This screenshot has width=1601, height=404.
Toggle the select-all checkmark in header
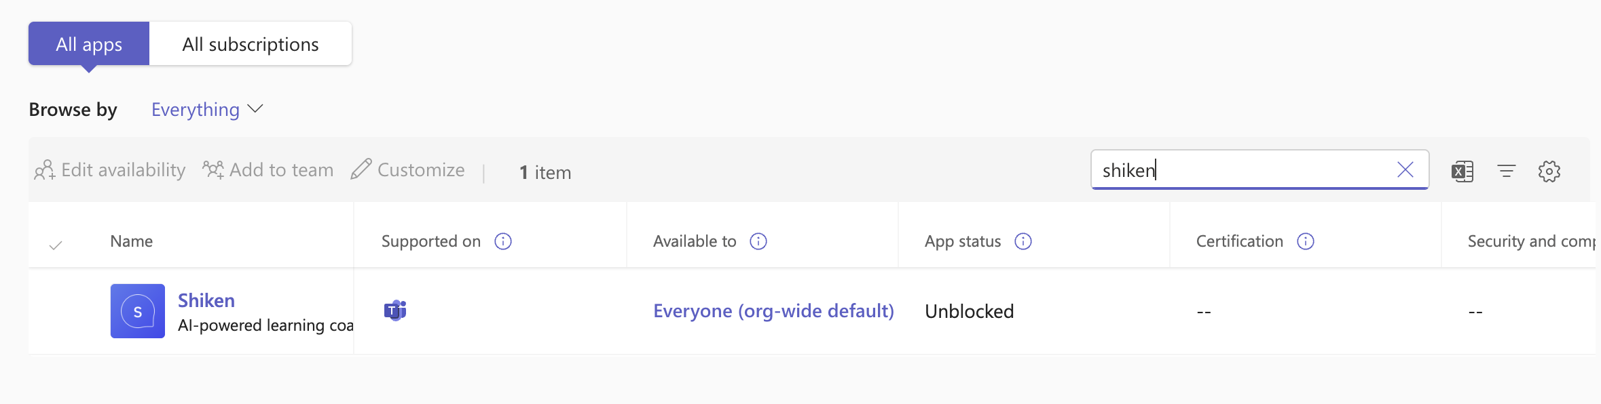[56, 245]
